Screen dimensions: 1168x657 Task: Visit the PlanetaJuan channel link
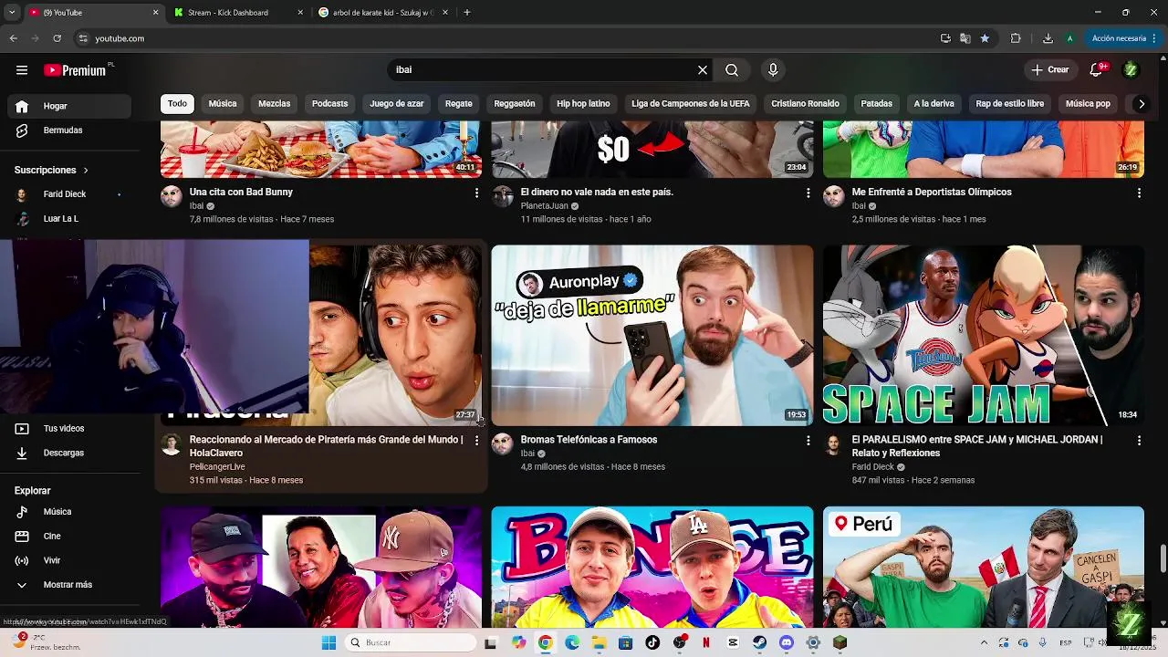pos(544,206)
